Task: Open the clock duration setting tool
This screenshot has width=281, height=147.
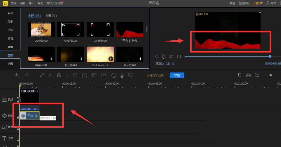Action: 114,75
